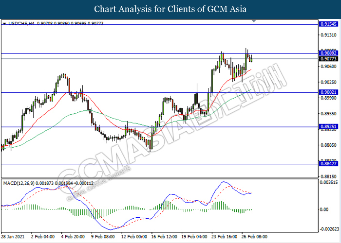The width and height of the screenshot is (341, 243).
Task: Click the 23 Feb 16:00 time label
Action: pyautogui.click(x=223, y=236)
